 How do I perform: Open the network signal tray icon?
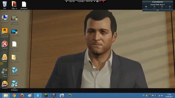point(159,96)
